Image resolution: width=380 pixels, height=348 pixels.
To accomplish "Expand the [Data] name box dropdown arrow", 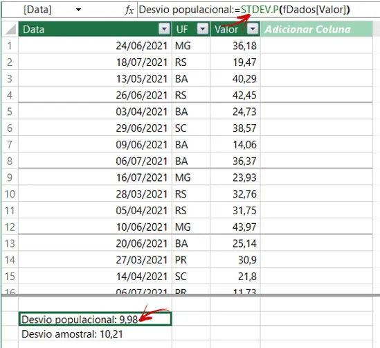I will pyautogui.click(x=78, y=10).
